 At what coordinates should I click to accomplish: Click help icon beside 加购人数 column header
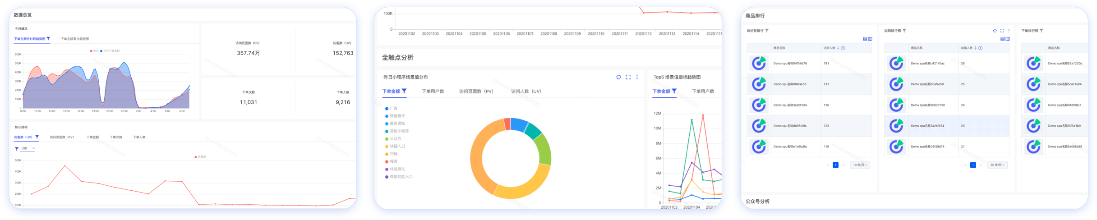(981, 48)
